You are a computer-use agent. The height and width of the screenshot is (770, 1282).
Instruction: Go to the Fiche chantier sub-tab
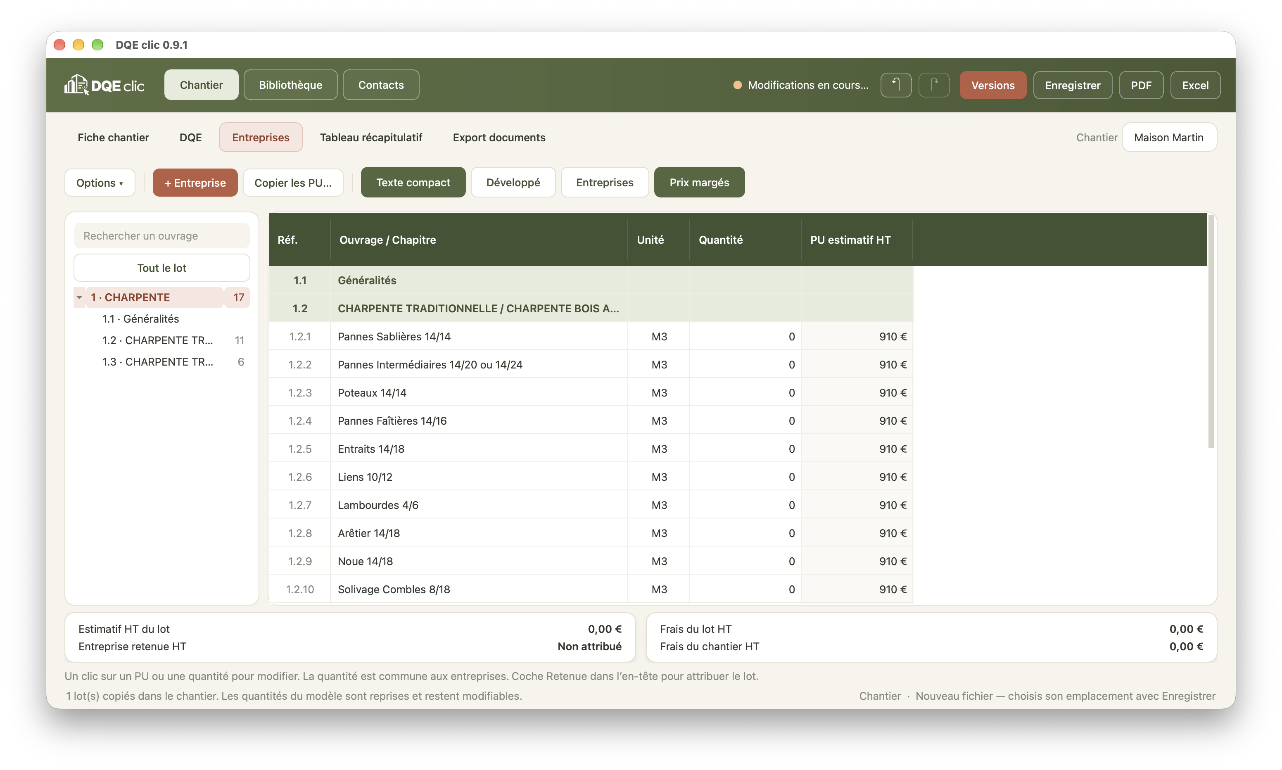click(x=113, y=138)
